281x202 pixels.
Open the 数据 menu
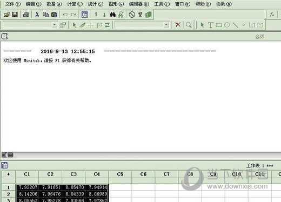(x=54, y=4)
